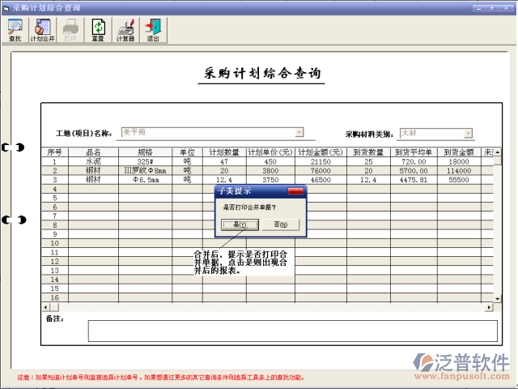Select the 水泥 cell in row 1
Image resolution: width=518 pixels, height=389 pixels.
click(x=93, y=161)
